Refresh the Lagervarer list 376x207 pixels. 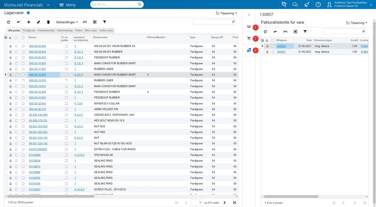coord(9,22)
